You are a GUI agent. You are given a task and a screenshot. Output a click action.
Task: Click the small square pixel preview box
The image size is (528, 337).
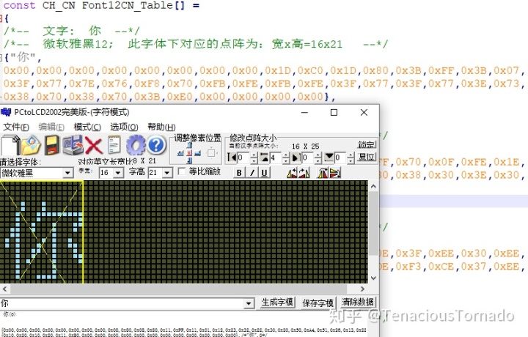(x=211, y=153)
